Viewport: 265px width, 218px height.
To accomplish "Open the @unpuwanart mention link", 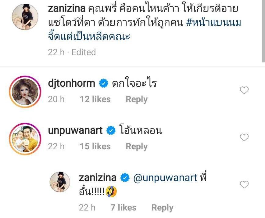I will click(x=165, y=178).
